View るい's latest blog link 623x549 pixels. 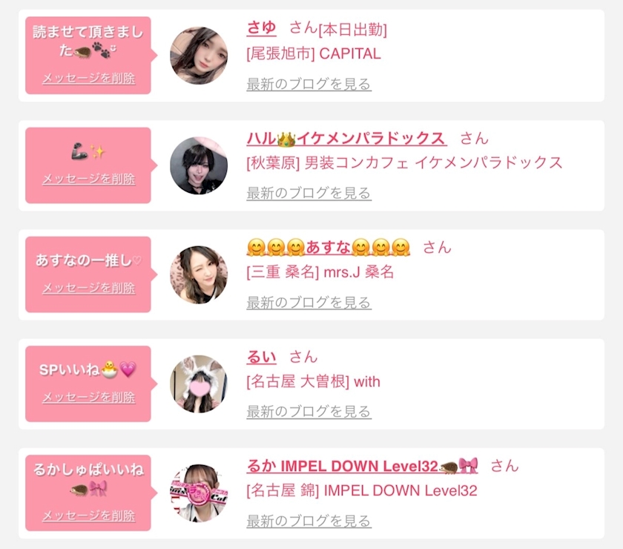tap(309, 412)
